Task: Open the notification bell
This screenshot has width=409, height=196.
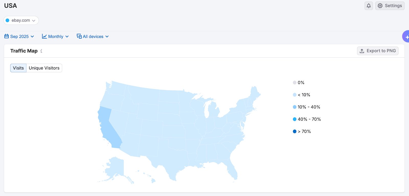Action: [368, 6]
